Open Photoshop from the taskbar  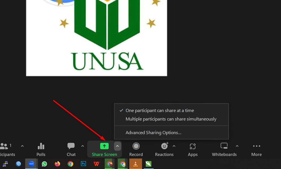(83, 164)
